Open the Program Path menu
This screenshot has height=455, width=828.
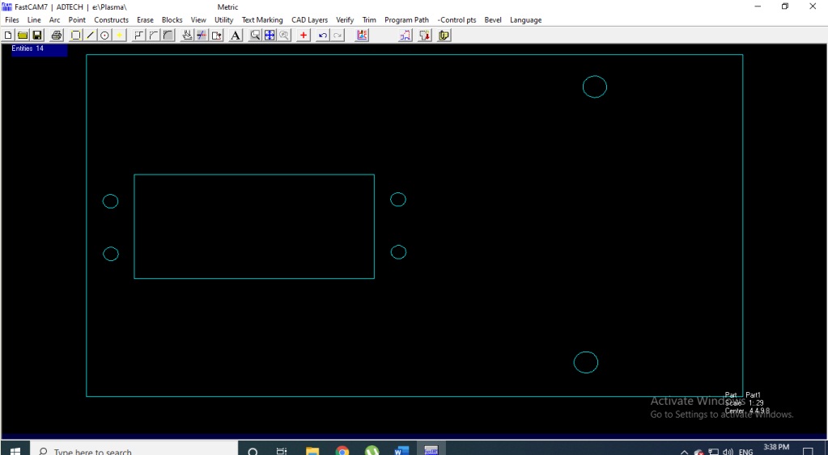(406, 20)
